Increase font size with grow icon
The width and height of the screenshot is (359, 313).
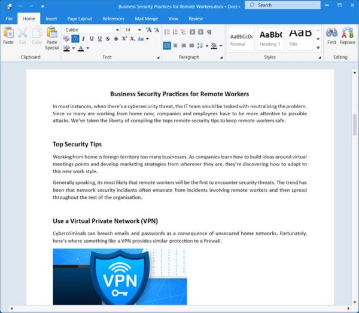(149, 30)
